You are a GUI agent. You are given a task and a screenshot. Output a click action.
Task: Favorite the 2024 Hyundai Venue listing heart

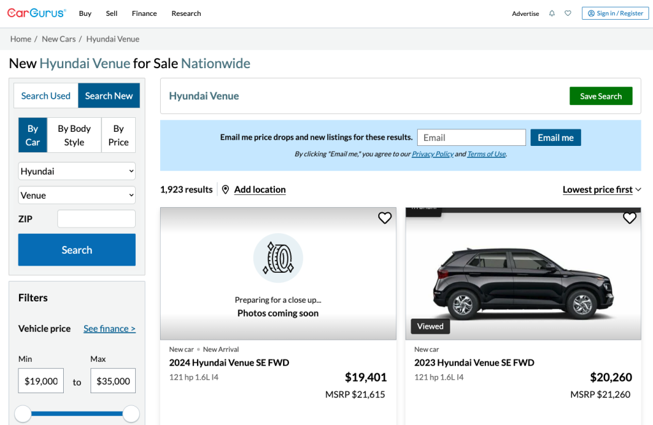385,218
